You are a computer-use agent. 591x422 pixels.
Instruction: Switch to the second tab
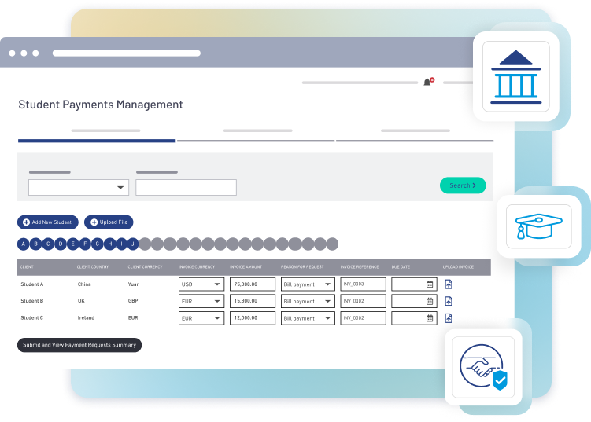pos(256,135)
